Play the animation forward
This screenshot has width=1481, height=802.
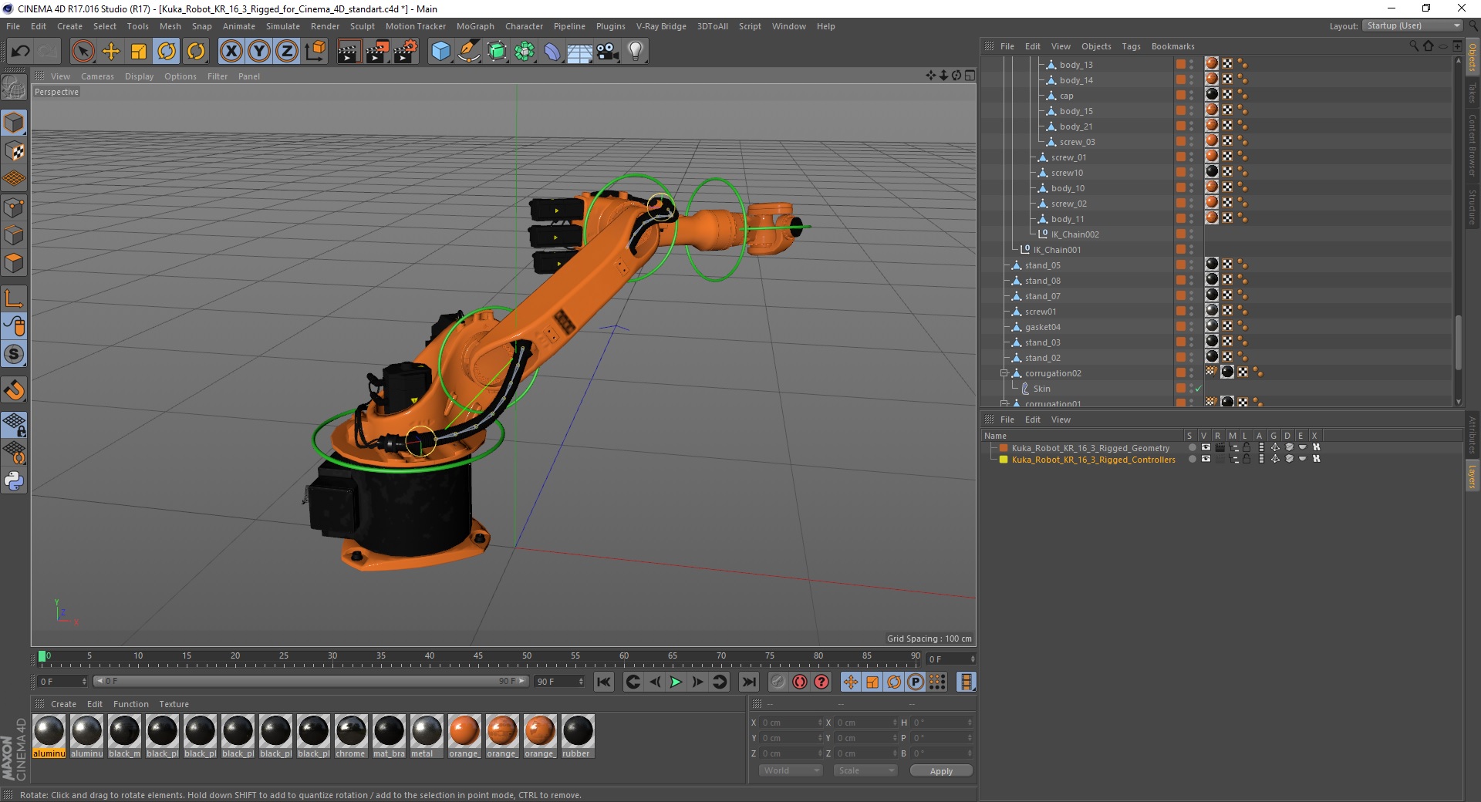coord(676,682)
